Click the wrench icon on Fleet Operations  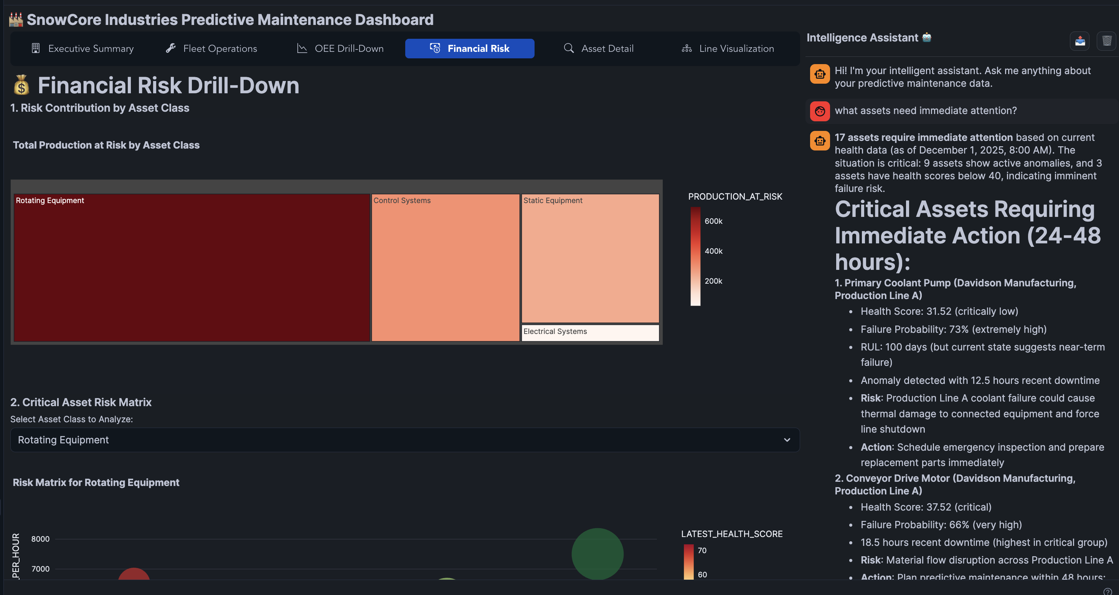(171, 48)
